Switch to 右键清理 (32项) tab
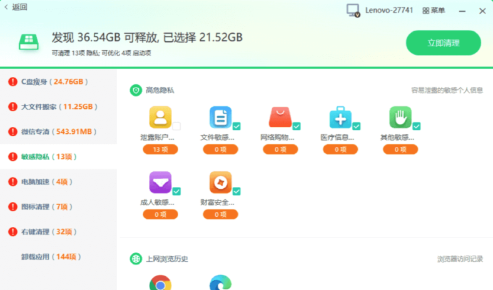 (58, 232)
